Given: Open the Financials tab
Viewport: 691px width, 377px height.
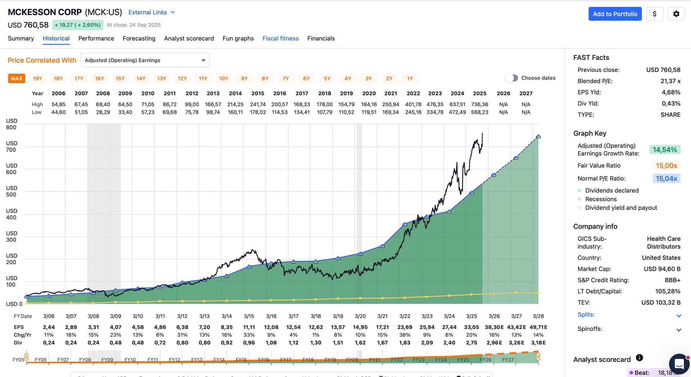Looking at the screenshot, I should (x=321, y=38).
